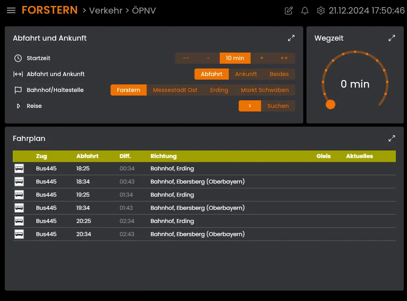Viewport: 407px width, 301px height.
Task: Select the Ankunft option
Action: coord(246,74)
